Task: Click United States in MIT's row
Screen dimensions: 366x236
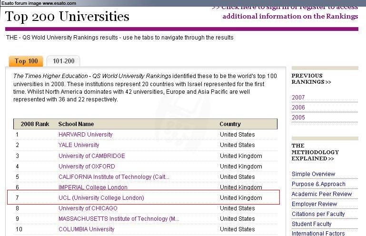Action: pyautogui.click(x=237, y=219)
